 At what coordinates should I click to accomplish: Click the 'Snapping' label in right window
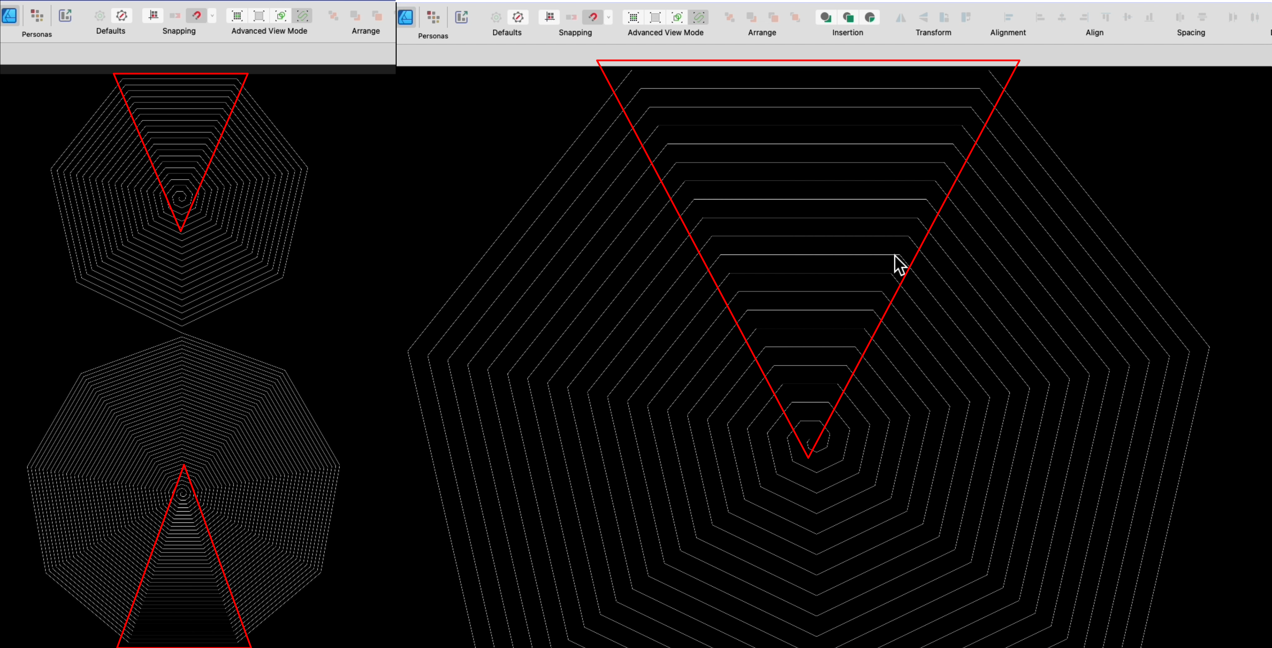coord(575,32)
